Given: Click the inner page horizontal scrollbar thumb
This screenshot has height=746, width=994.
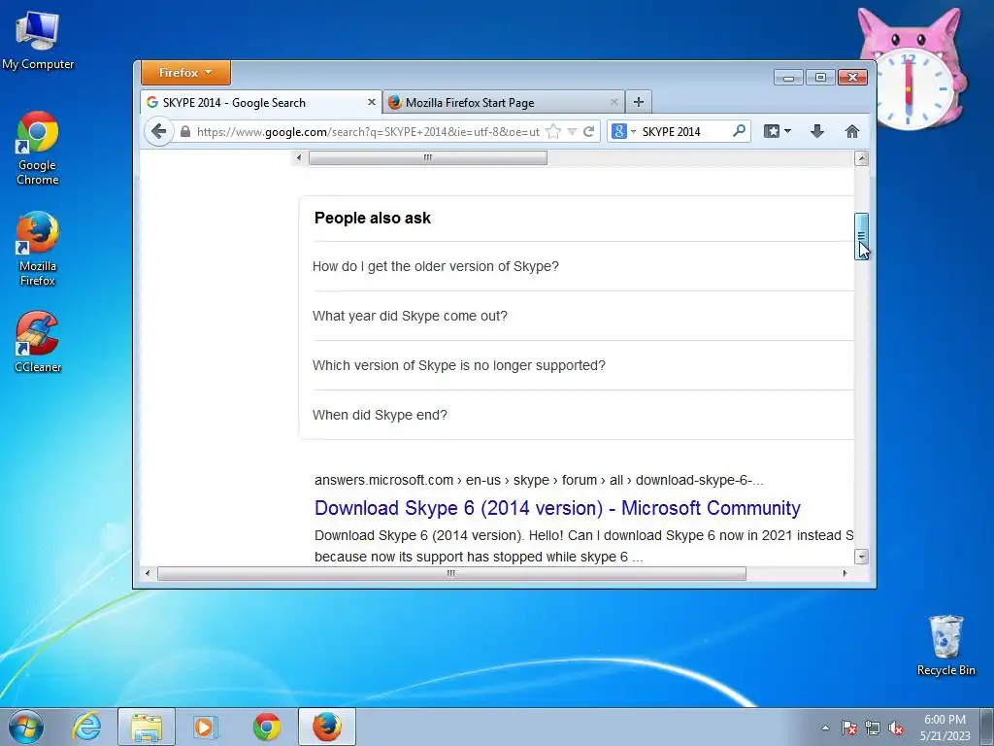Looking at the screenshot, I should pyautogui.click(x=428, y=157).
